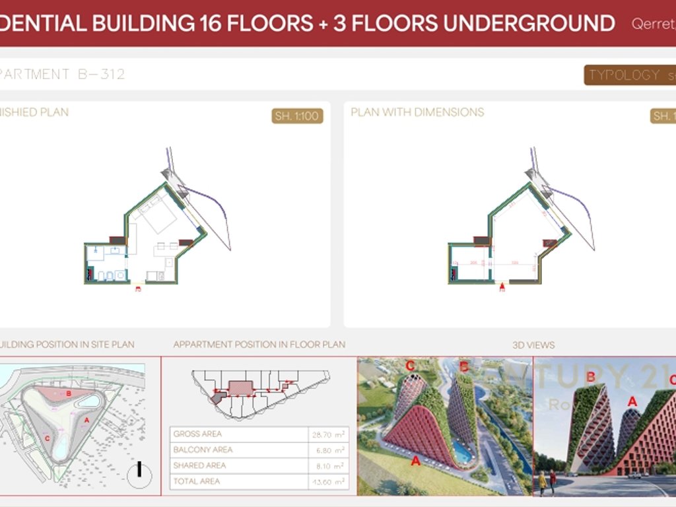Screen dimensions: 676x507
Task: Click the Appartment Position in Floor Plan heading
Action: [x=259, y=345]
